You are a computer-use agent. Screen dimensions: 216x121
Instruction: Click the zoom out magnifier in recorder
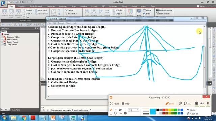(x=185, y=103)
